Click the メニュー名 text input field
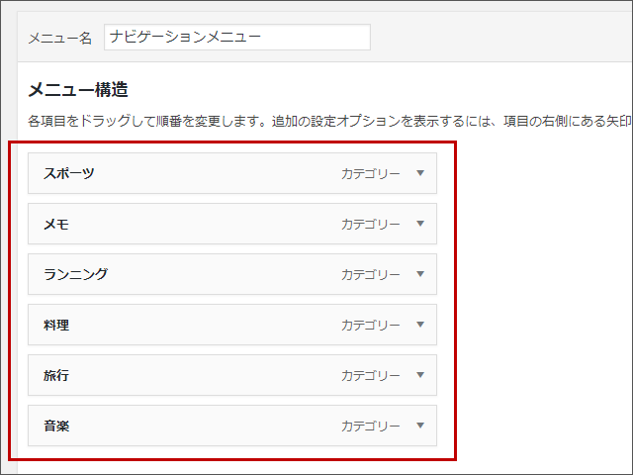 [x=236, y=38]
